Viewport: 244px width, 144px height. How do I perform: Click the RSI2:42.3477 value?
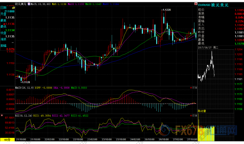tap(61, 116)
